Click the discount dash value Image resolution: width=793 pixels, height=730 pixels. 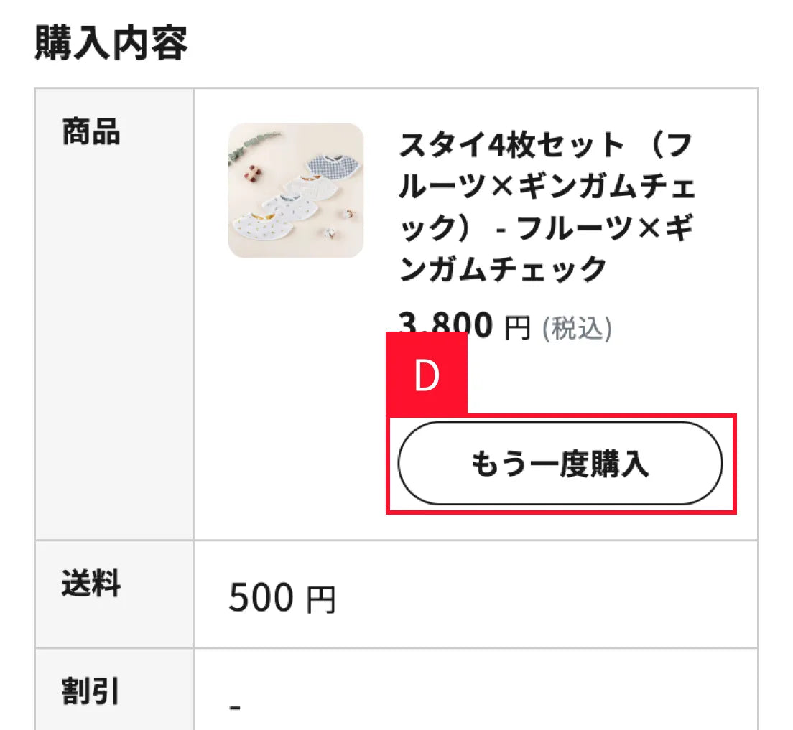click(235, 707)
